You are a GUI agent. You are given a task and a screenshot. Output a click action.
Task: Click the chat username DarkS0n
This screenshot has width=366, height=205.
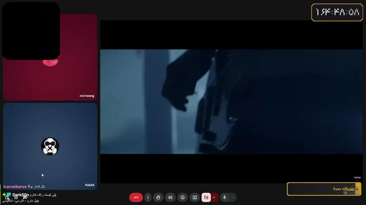21,195
